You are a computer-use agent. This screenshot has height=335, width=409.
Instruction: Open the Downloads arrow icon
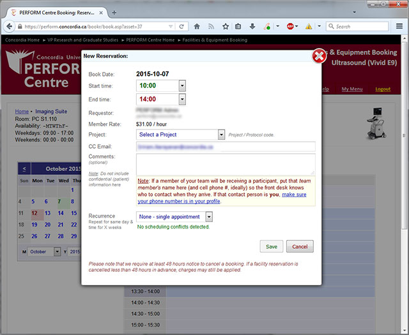(x=252, y=27)
